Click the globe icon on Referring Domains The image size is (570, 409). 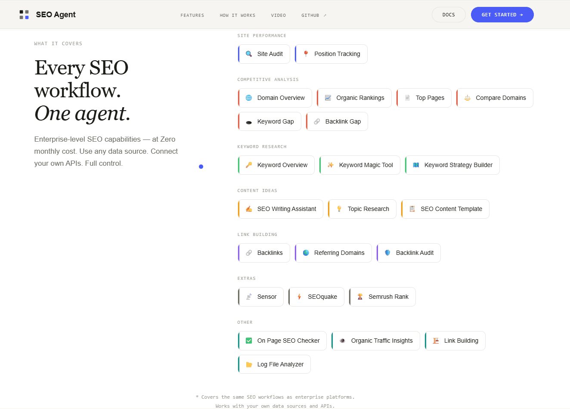306,253
